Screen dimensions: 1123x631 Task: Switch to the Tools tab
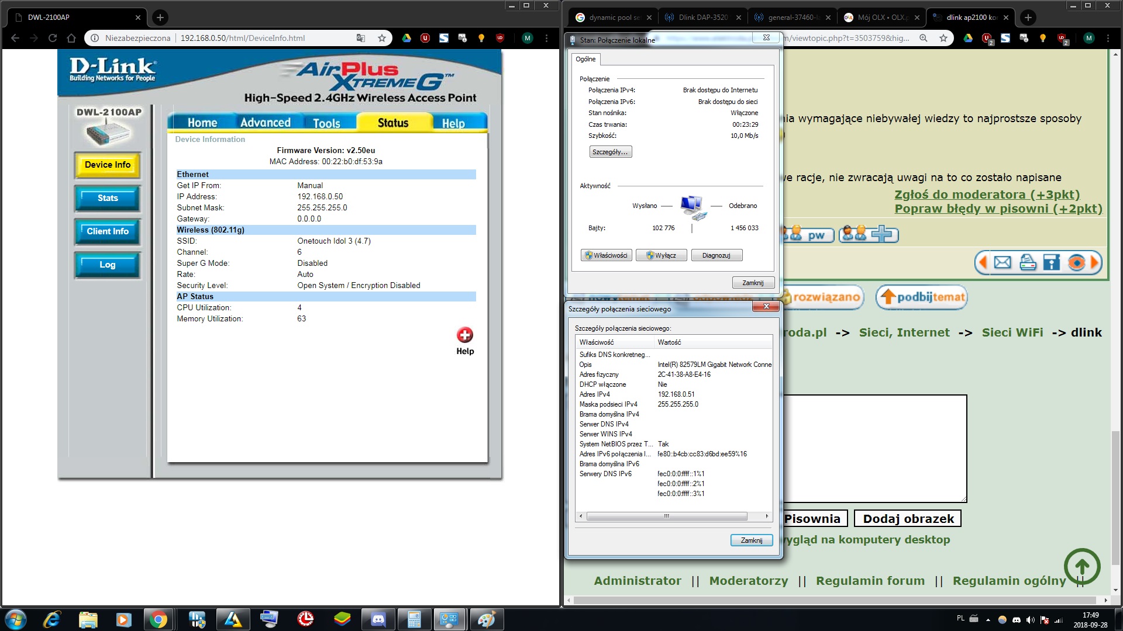pyautogui.click(x=326, y=123)
